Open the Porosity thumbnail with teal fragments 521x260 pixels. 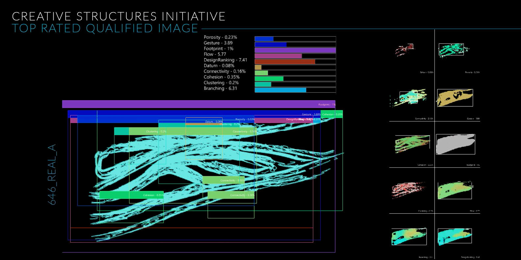pyautogui.click(x=453, y=50)
